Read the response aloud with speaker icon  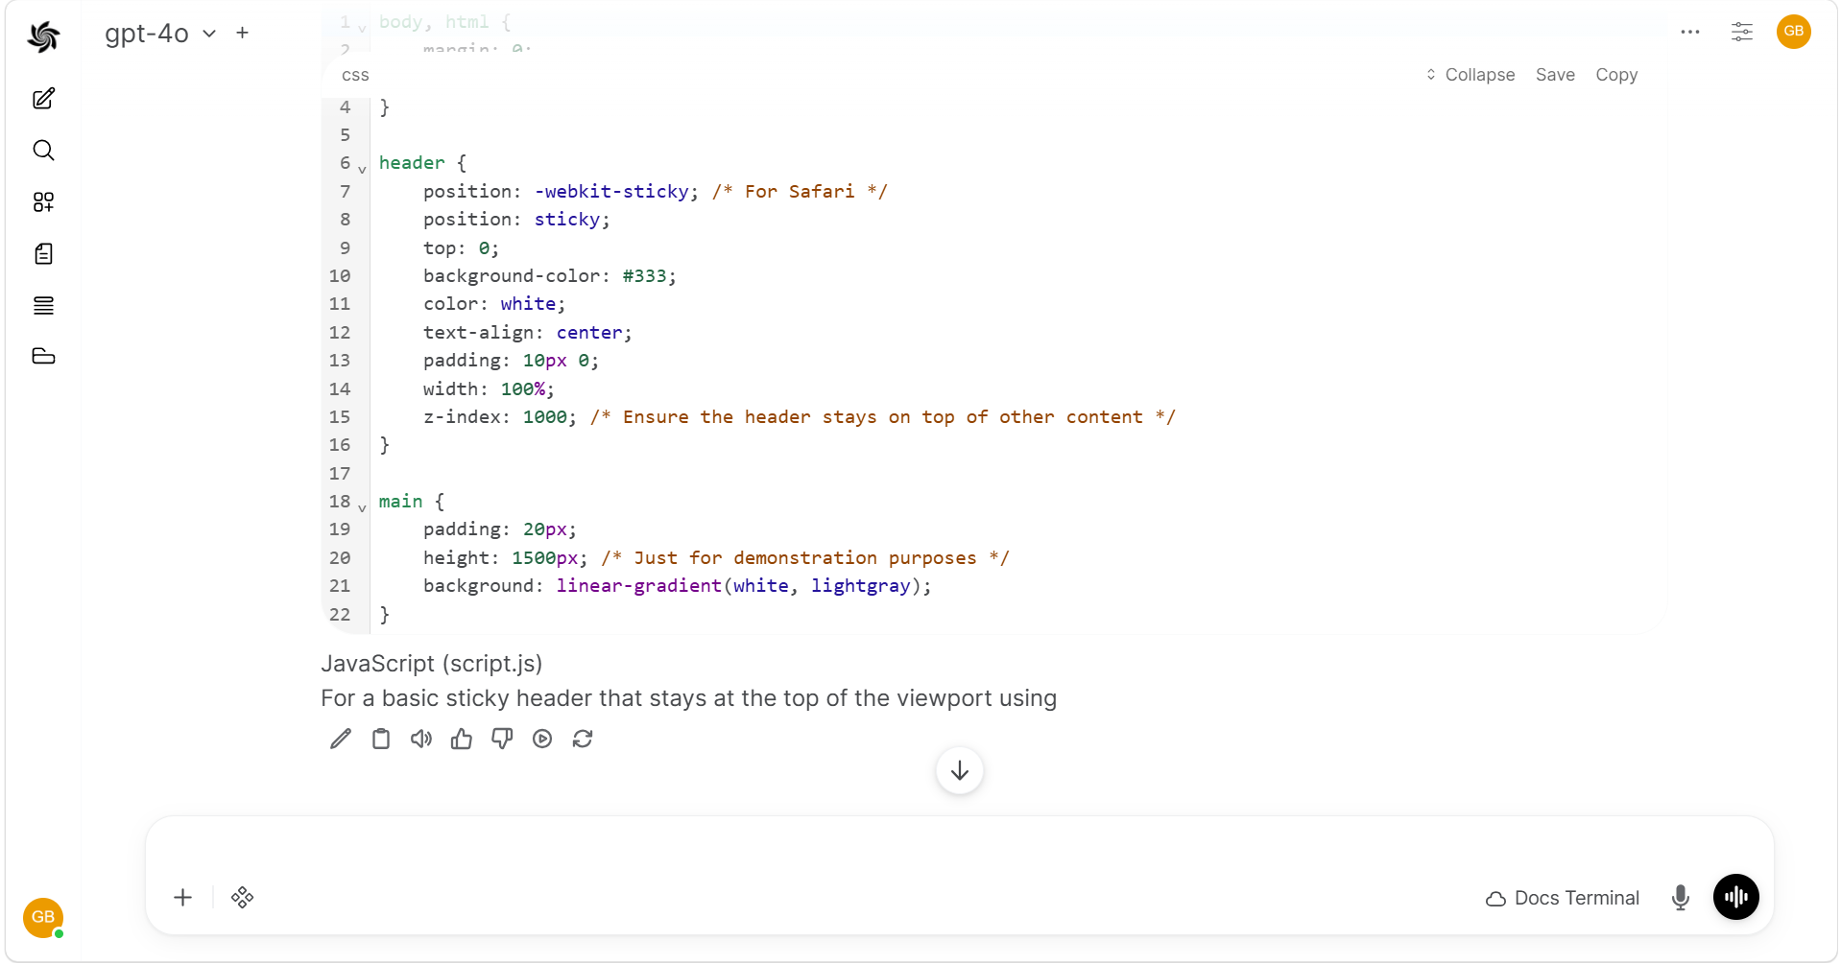click(421, 739)
